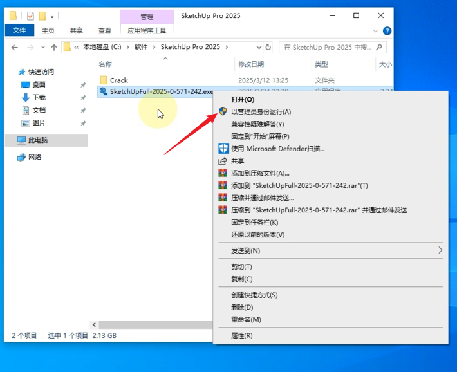Click WinRAR icon beside 添加到压缩文件(A)...
This screenshot has width=457, height=372.
click(223, 173)
